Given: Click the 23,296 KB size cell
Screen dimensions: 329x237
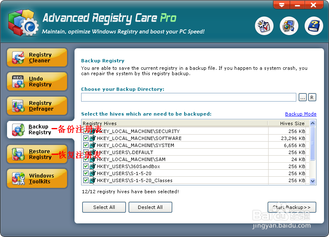Looking at the screenshot, I should pyautogui.click(x=293, y=138).
